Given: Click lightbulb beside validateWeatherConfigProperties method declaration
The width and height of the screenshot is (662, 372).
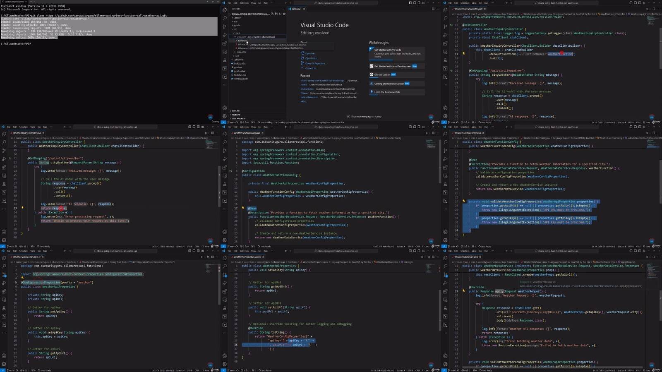Looking at the screenshot, I should (463, 201).
